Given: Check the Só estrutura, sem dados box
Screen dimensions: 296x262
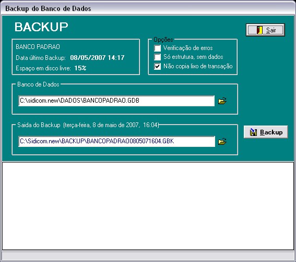Looking at the screenshot, I should [x=158, y=57].
